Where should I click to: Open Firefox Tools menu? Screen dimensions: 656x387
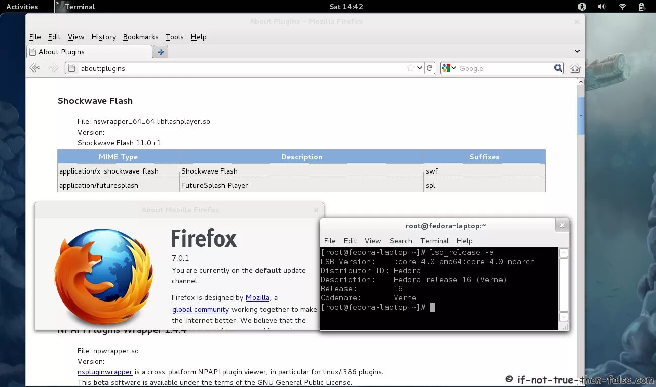point(175,37)
